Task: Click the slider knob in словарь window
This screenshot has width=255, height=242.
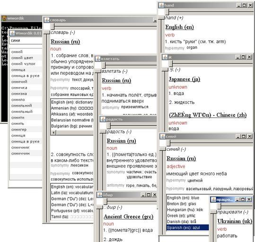Action: pyautogui.click(x=52, y=26)
